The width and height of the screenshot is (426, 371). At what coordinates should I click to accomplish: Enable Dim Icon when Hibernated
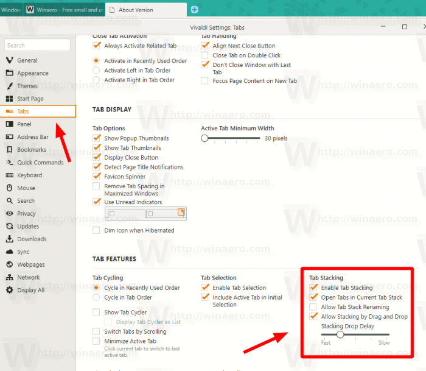(x=96, y=230)
